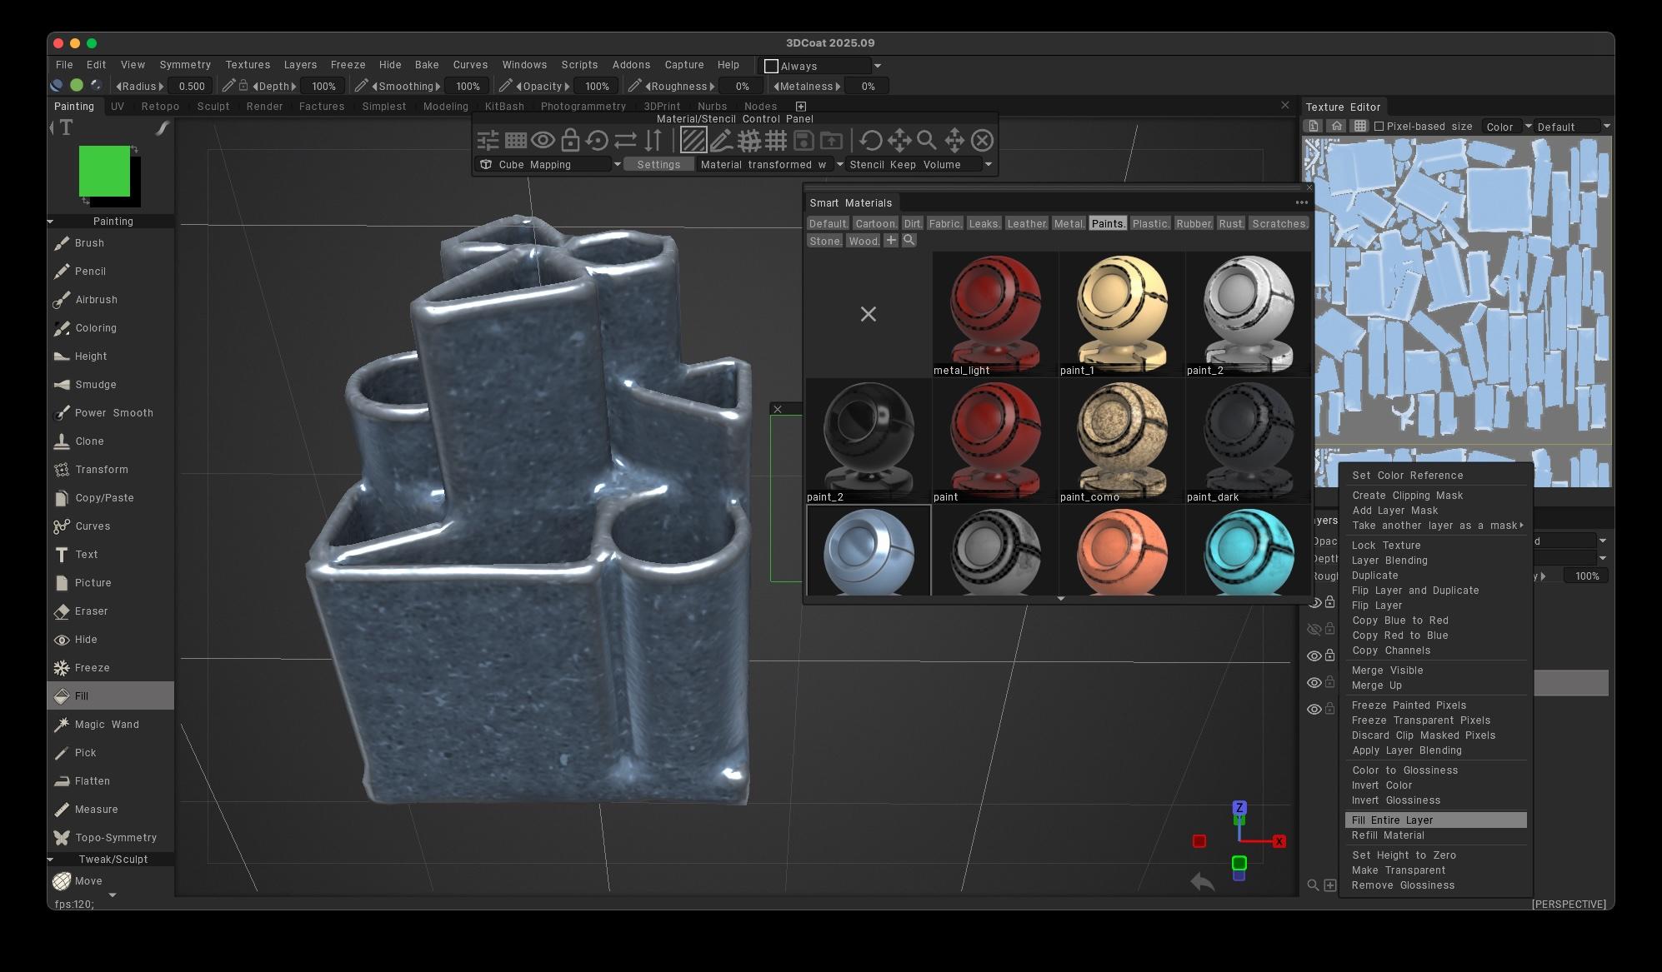Click the magnifier icon in the Material/Stencil panel

tap(926, 140)
